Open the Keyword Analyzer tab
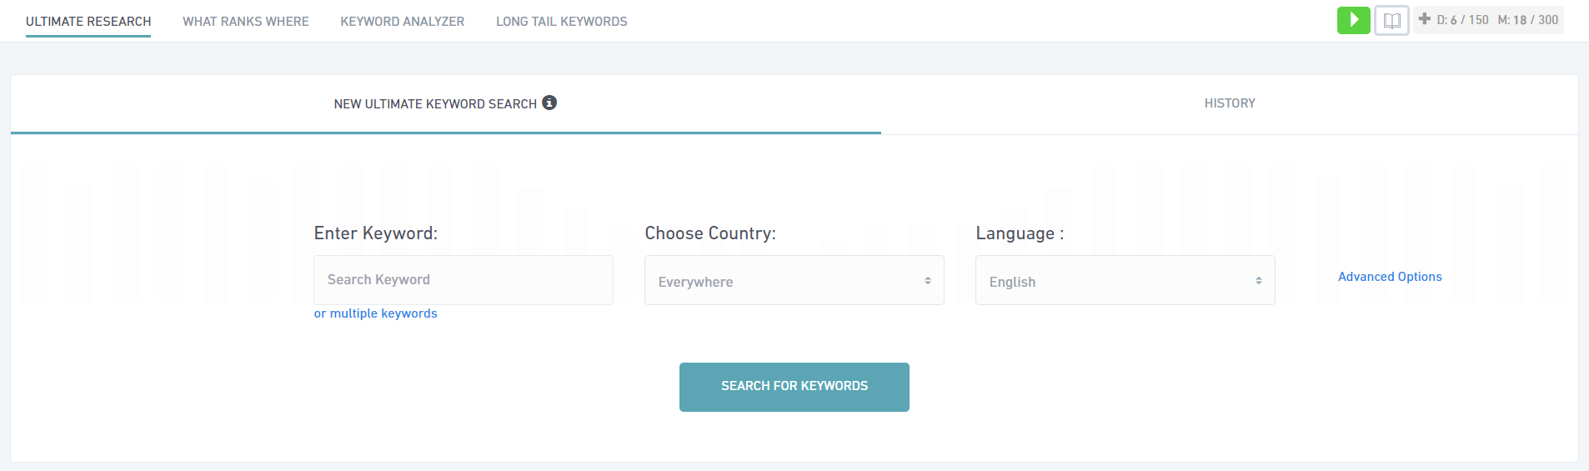This screenshot has height=471, width=1589. pyautogui.click(x=402, y=22)
